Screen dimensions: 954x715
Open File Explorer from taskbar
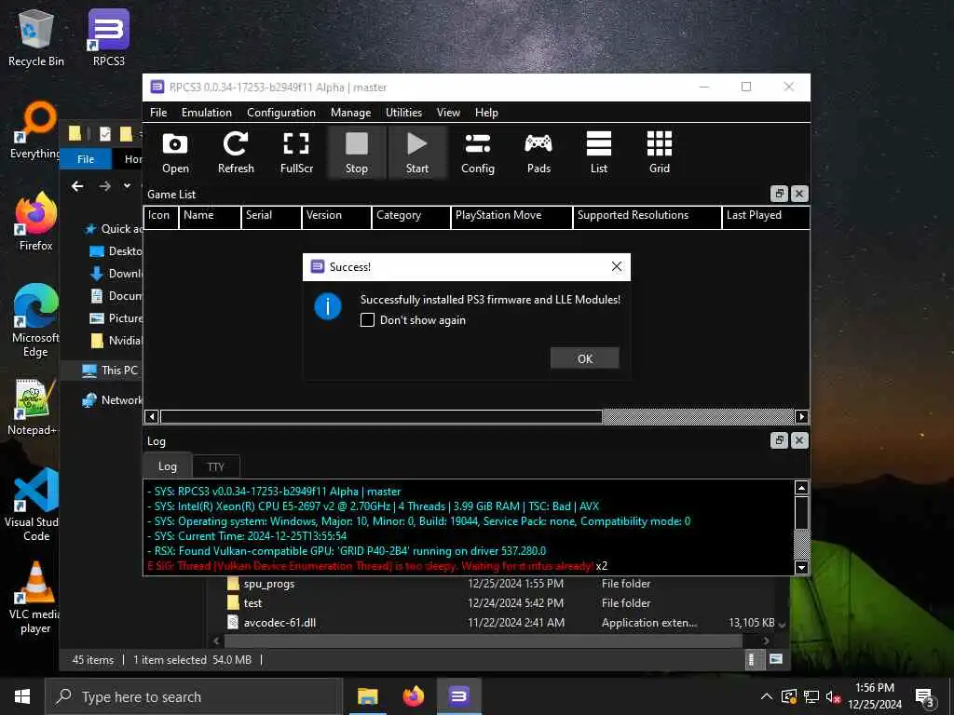pyautogui.click(x=367, y=696)
